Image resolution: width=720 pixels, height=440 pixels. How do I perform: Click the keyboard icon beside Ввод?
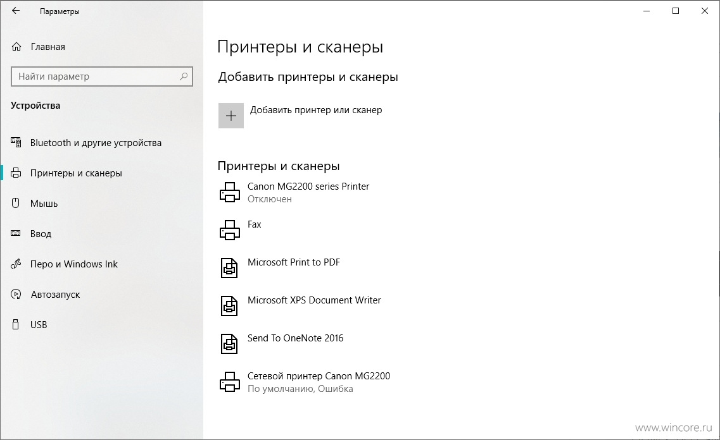click(x=16, y=233)
